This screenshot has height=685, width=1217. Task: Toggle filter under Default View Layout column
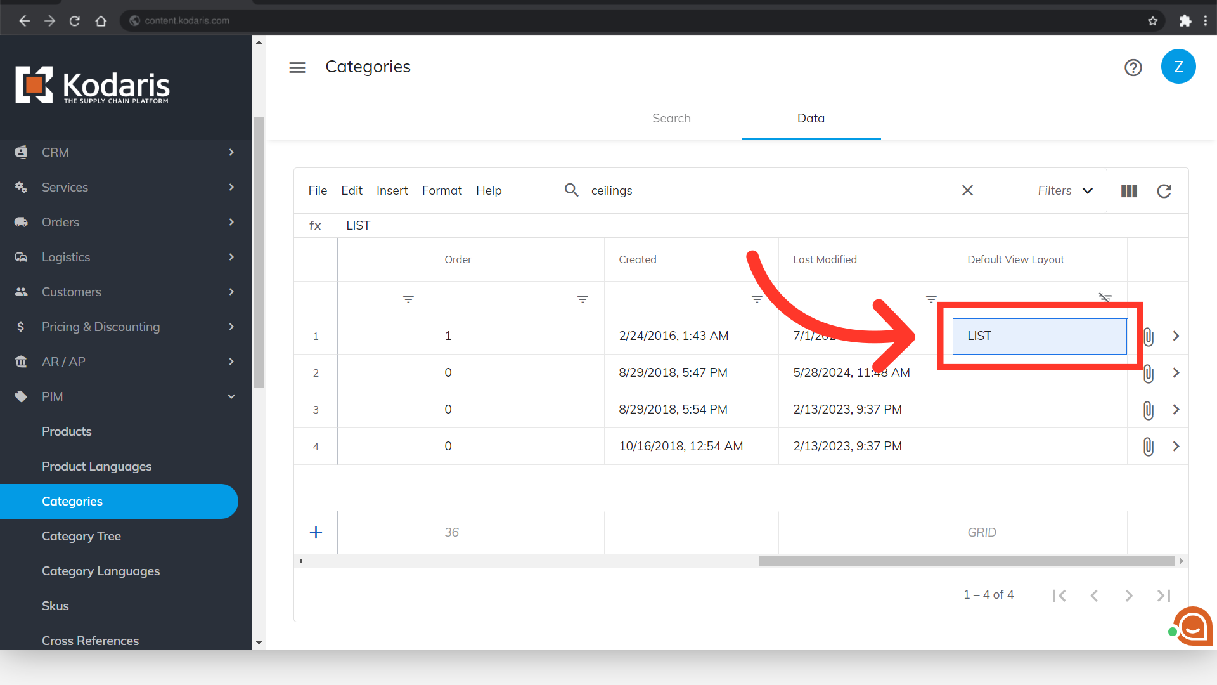coord(1105,297)
